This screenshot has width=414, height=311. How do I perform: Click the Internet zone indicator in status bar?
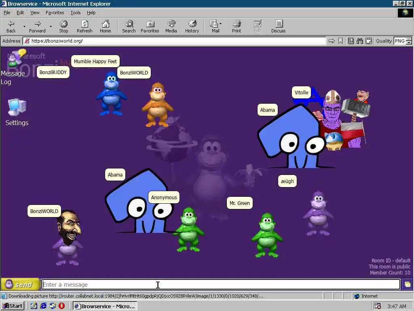365,296
